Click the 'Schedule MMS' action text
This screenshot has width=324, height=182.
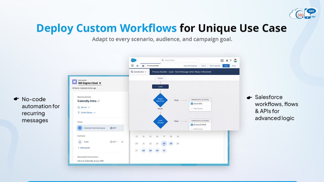(200, 125)
